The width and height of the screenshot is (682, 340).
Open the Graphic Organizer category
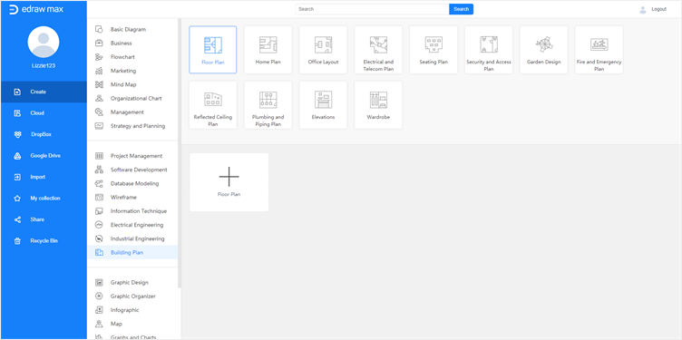pos(132,296)
